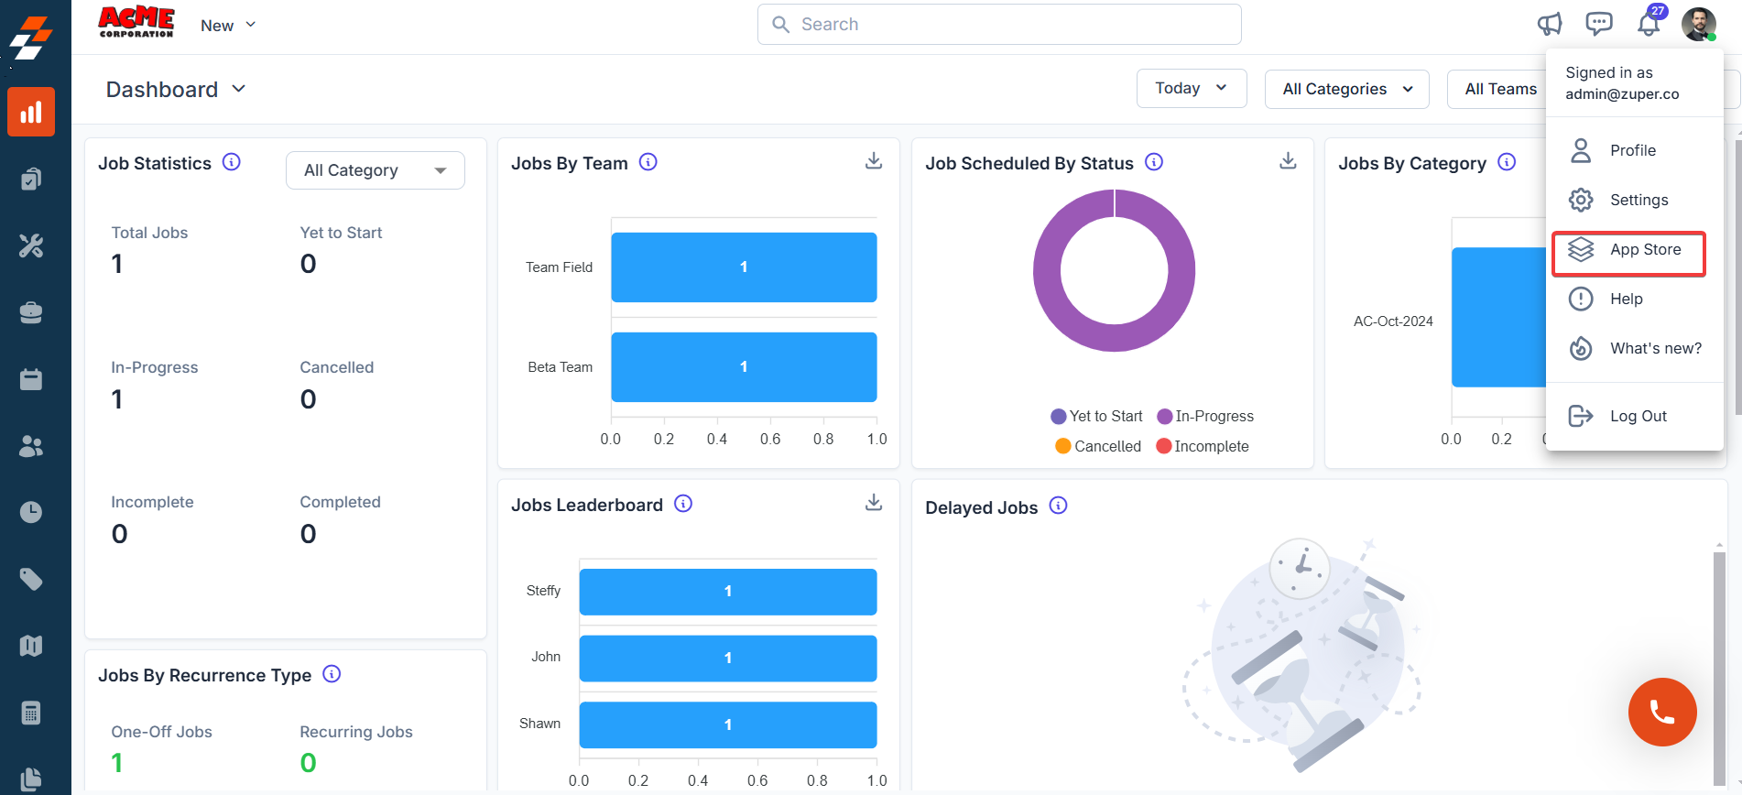Expand the All Categories filter
1742x795 pixels.
click(1346, 89)
